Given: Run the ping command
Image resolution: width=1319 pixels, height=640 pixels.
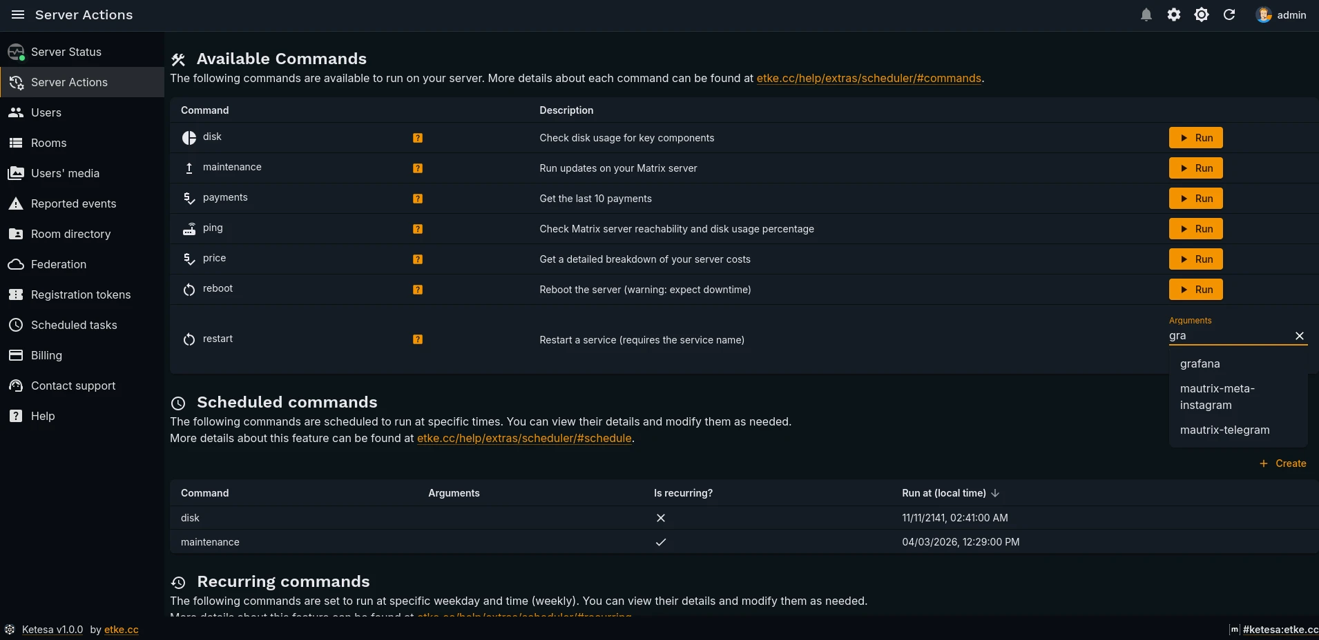Looking at the screenshot, I should click(x=1196, y=229).
